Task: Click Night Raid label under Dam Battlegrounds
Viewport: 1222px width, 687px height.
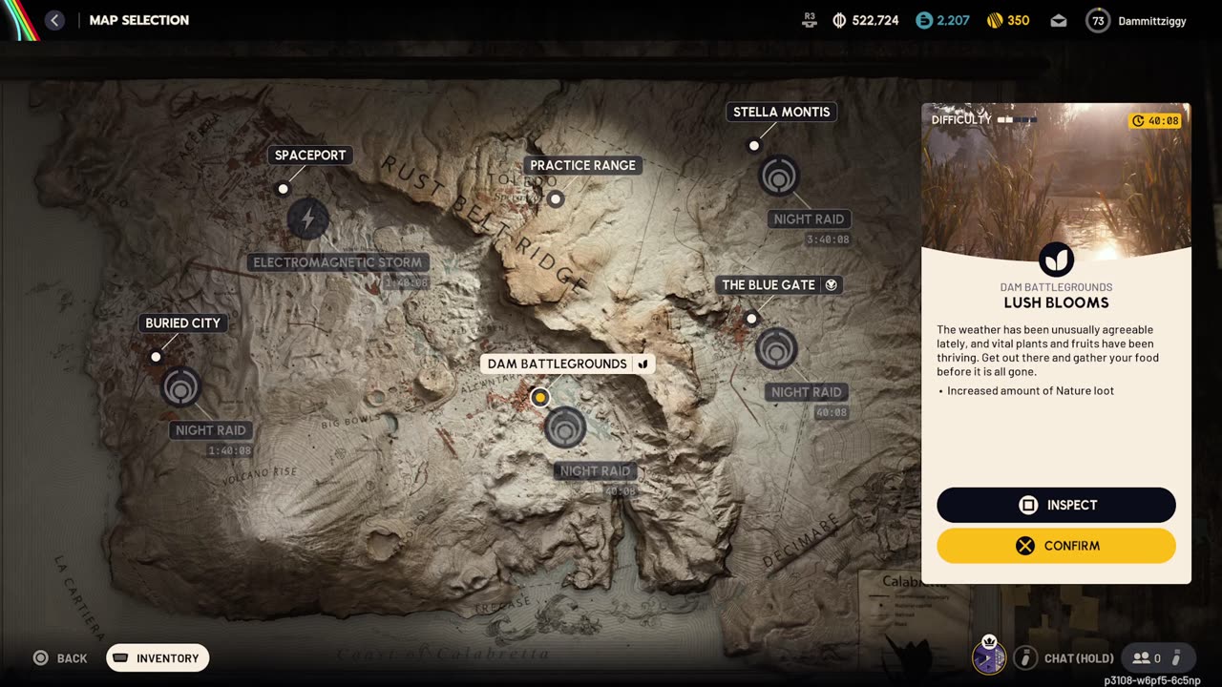Action: 595,471
